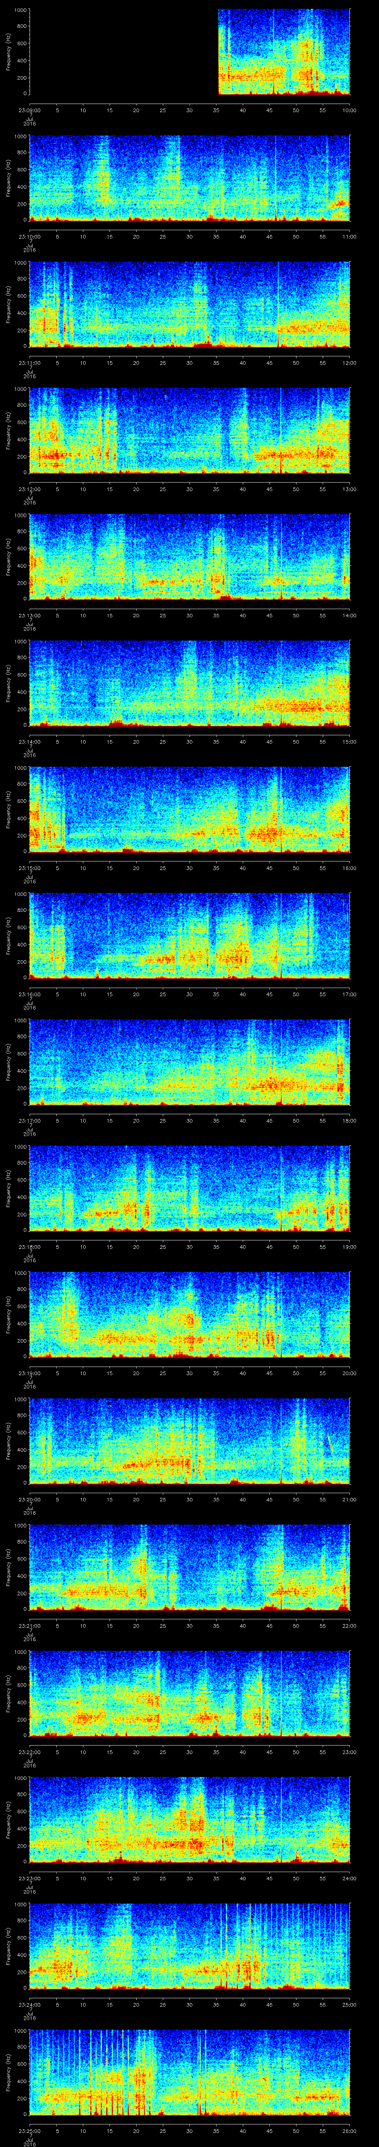Open the spectrogram panel starting at 23:22:00

click(x=190, y=1694)
